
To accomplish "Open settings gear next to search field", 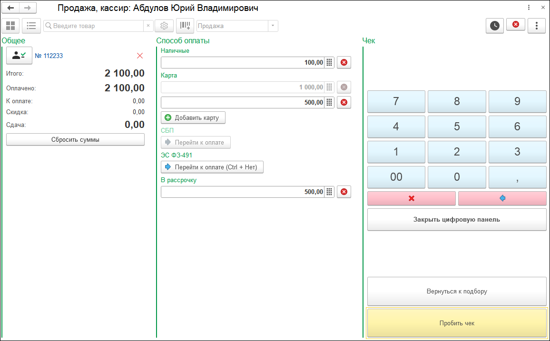I will 164,26.
